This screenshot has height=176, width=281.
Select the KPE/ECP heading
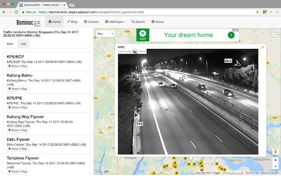pos(15,57)
